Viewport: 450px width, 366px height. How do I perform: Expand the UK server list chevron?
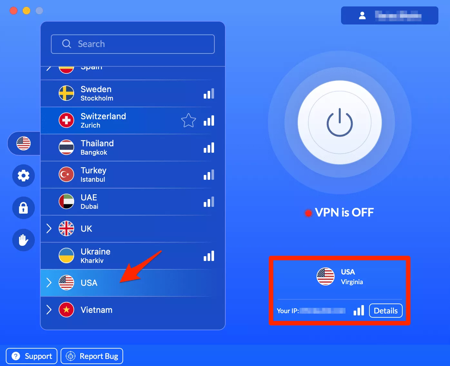coord(49,228)
